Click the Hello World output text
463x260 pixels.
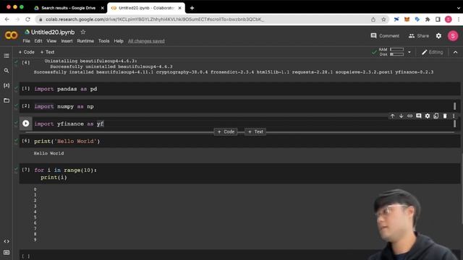(x=48, y=153)
